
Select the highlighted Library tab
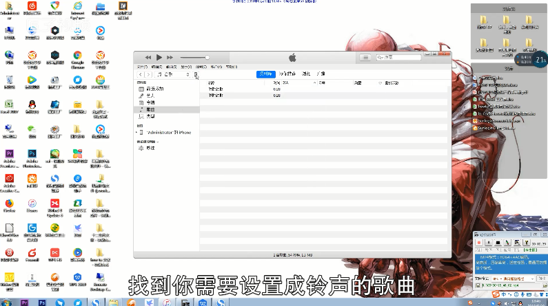(x=265, y=74)
